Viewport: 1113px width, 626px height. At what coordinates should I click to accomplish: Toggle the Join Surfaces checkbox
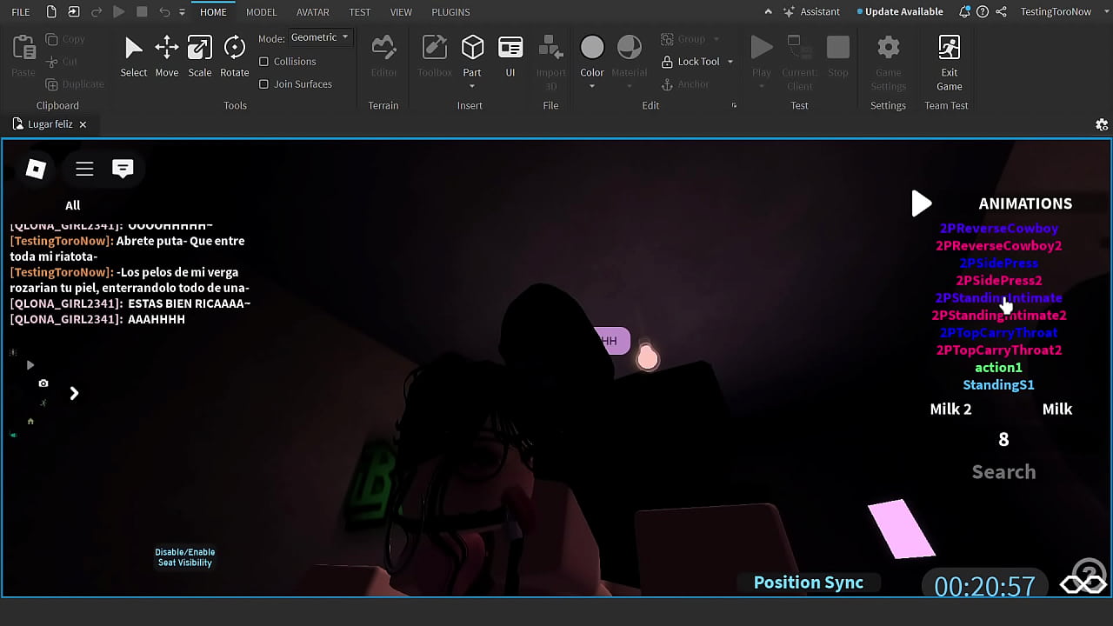point(264,84)
